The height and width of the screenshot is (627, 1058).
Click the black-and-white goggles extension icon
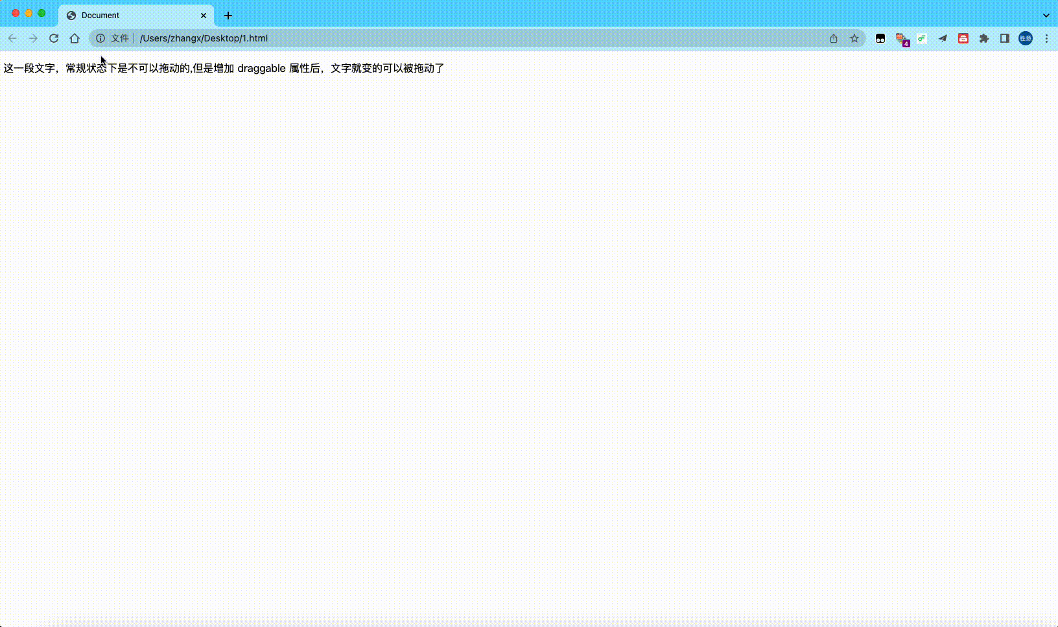880,38
